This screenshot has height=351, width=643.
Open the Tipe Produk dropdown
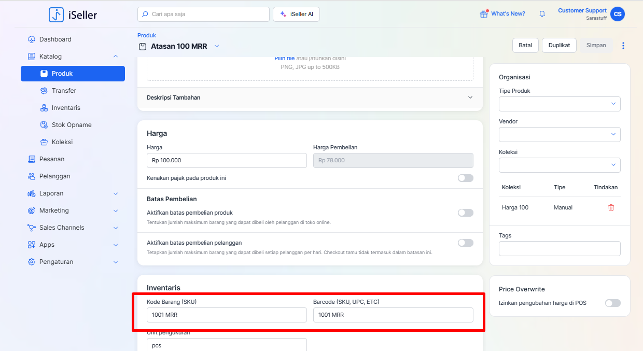coord(560,104)
